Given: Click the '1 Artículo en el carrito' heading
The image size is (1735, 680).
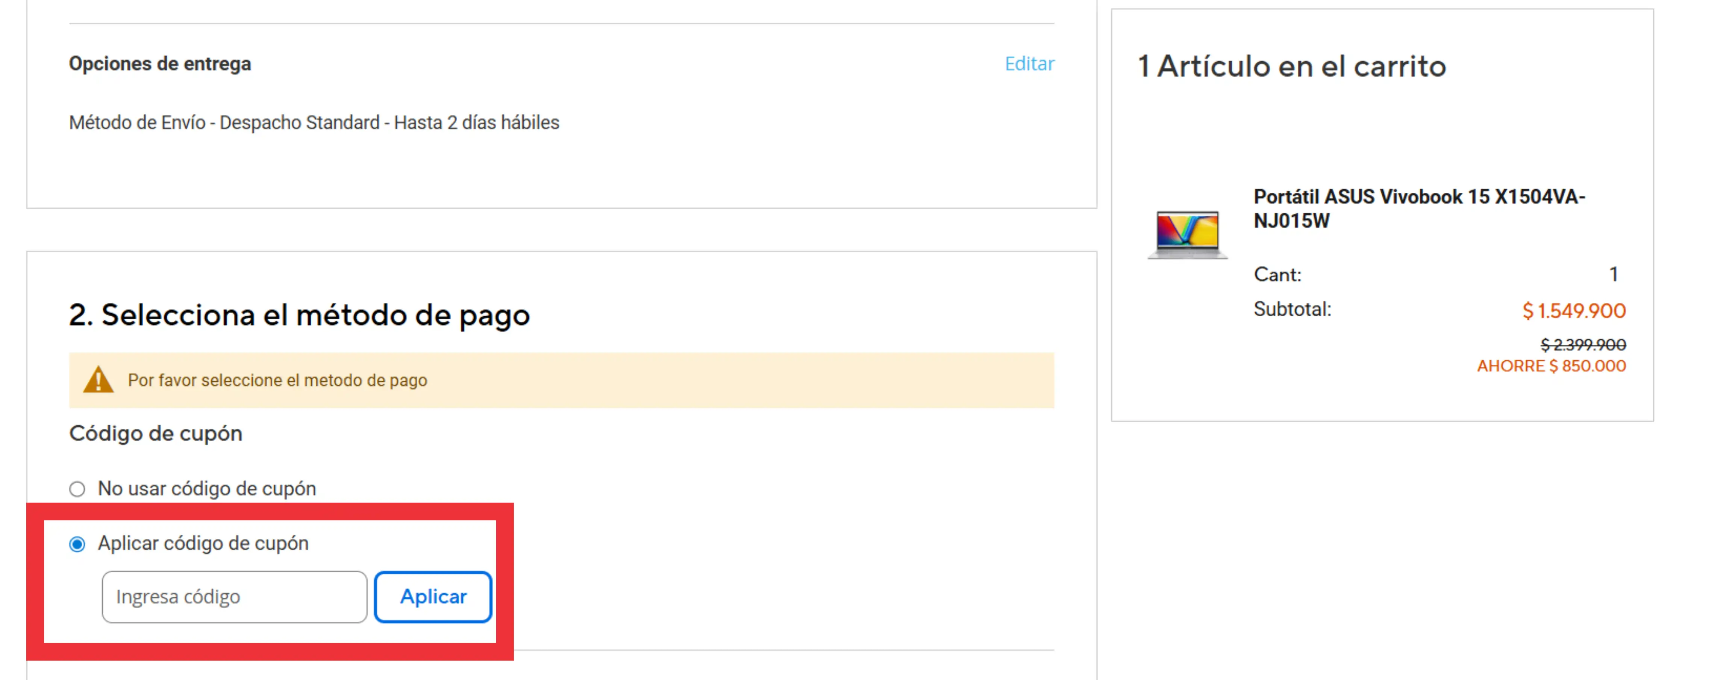Looking at the screenshot, I should 1291,66.
